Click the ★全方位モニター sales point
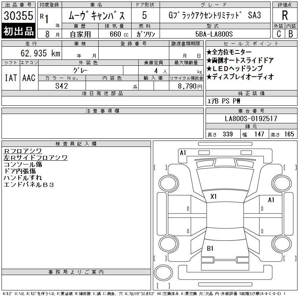The width and height of the screenshot is (299, 299). pos(229,52)
